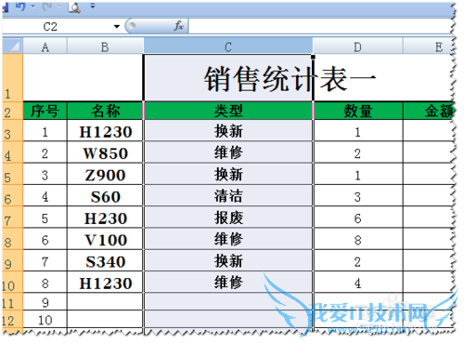Click the H1230 cell in row 3
This screenshot has width=464, height=343.
click(105, 131)
